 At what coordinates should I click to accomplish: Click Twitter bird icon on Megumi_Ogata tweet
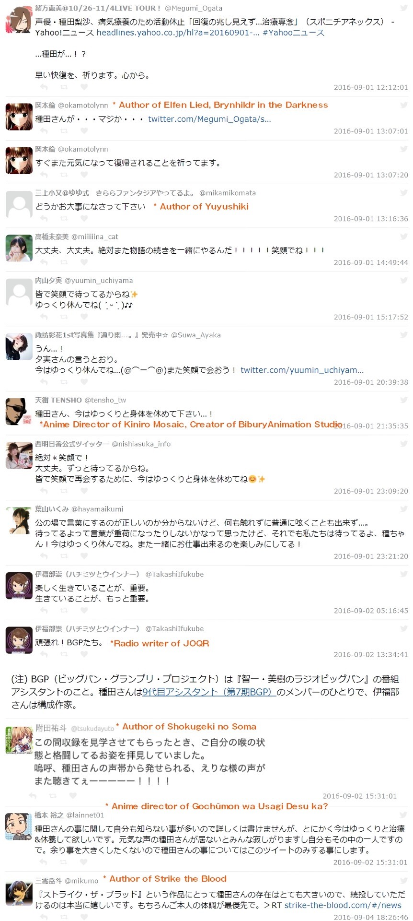(403, 8)
